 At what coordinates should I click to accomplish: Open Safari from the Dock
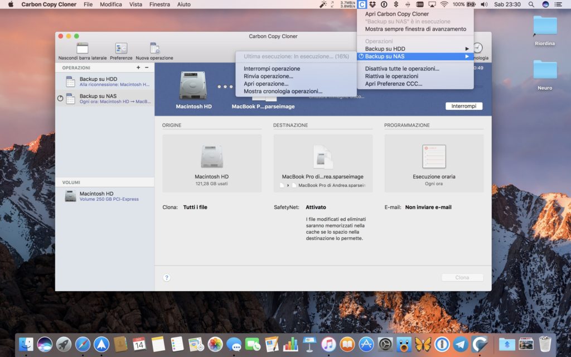pyautogui.click(x=83, y=344)
